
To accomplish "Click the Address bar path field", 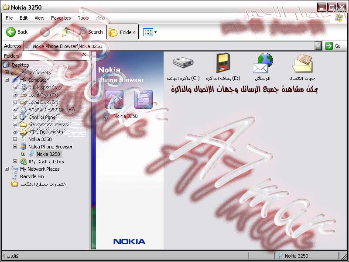I will [169, 46].
